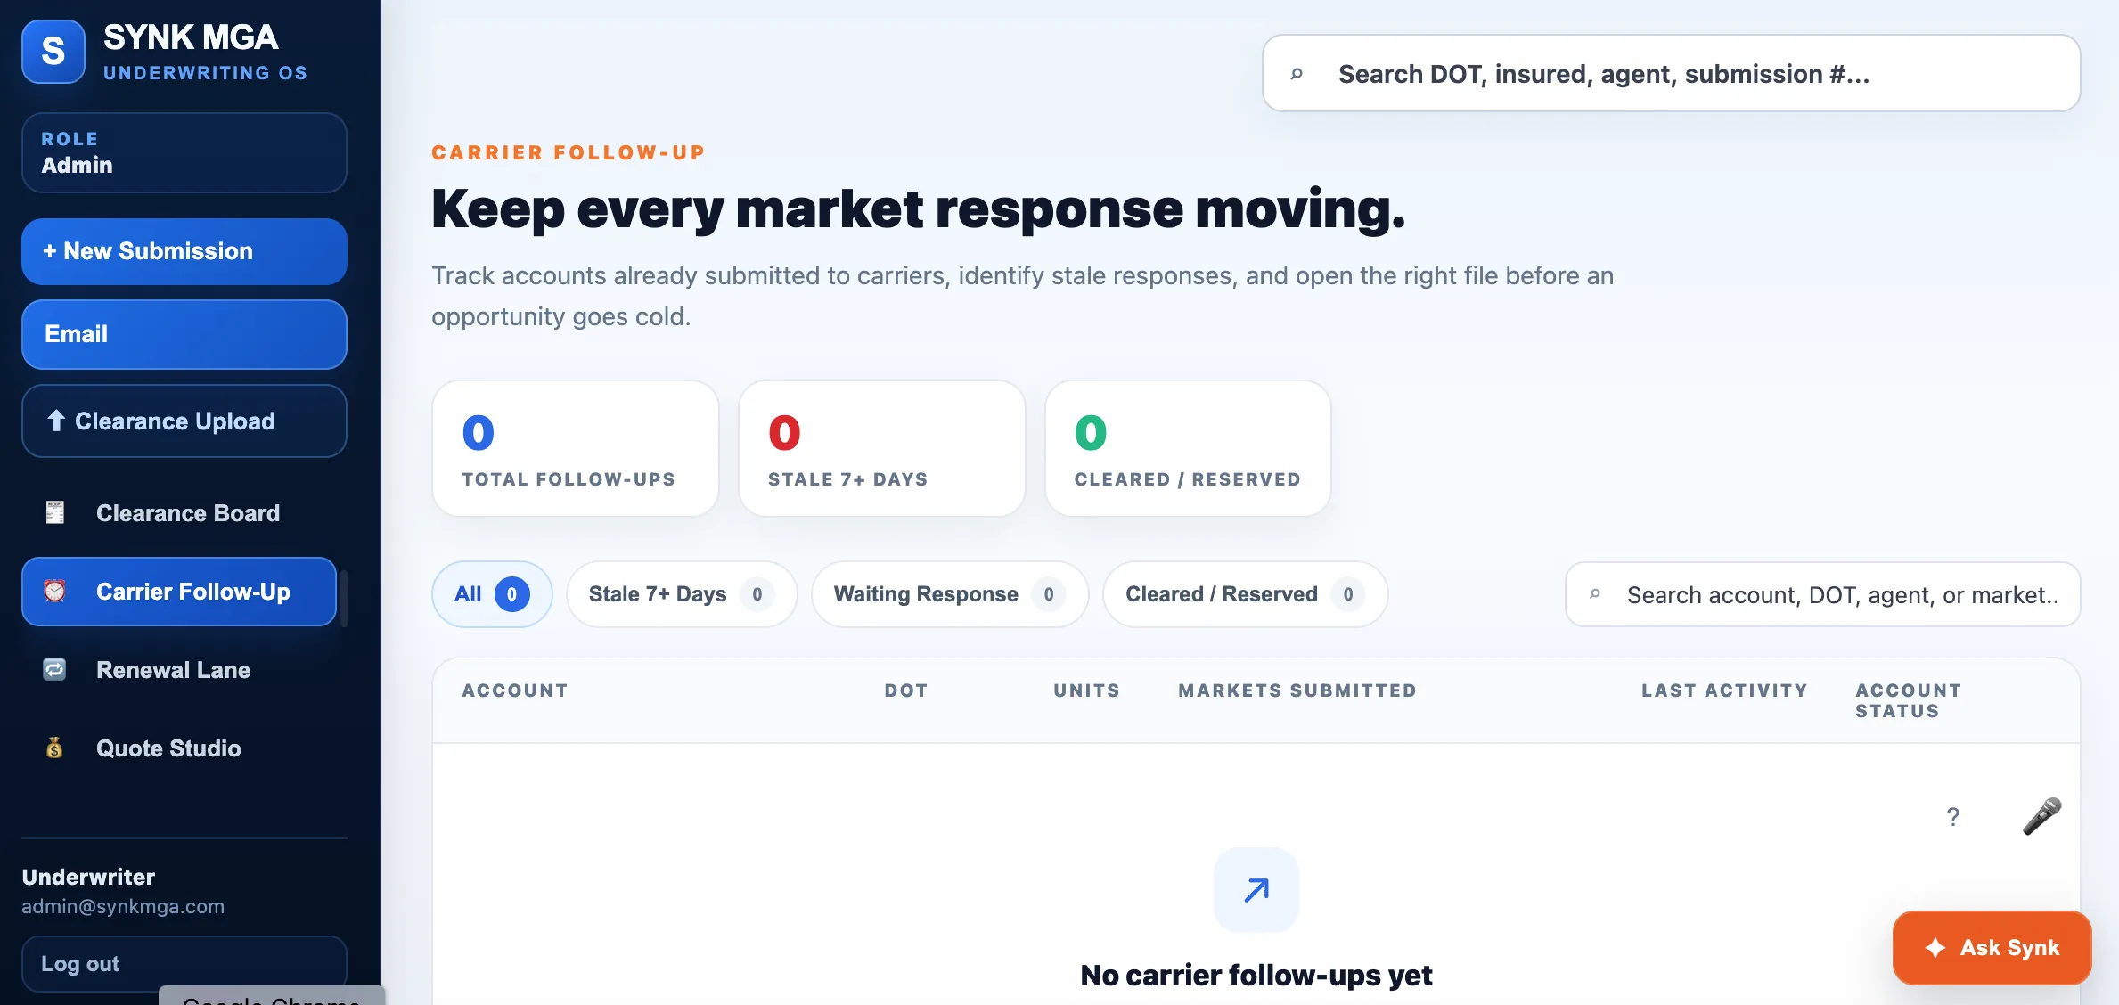Focus the Search DOT, insured, agent field
This screenshot has height=1005, width=2119.
pyautogui.click(x=1672, y=74)
